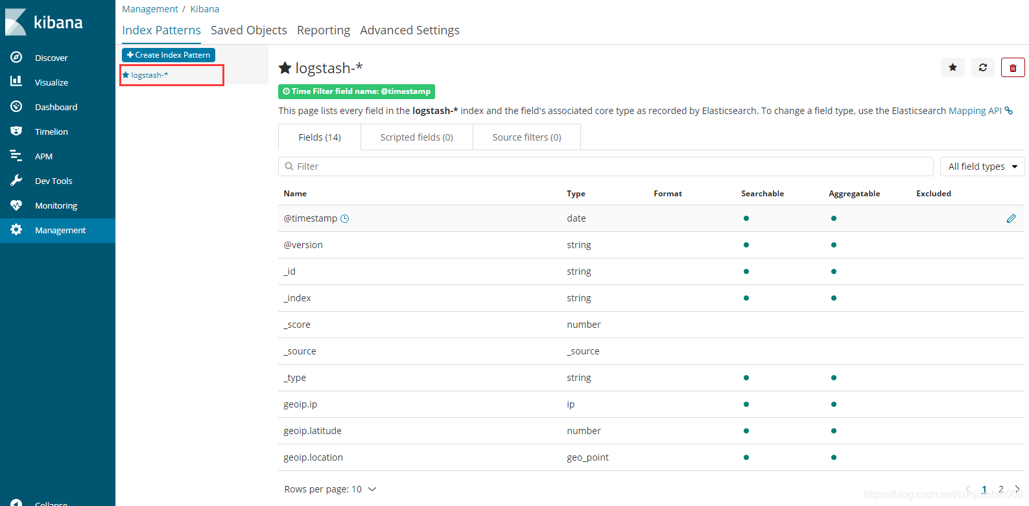The width and height of the screenshot is (1029, 506).
Task: Click geo_point type cell
Action: click(587, 457)
